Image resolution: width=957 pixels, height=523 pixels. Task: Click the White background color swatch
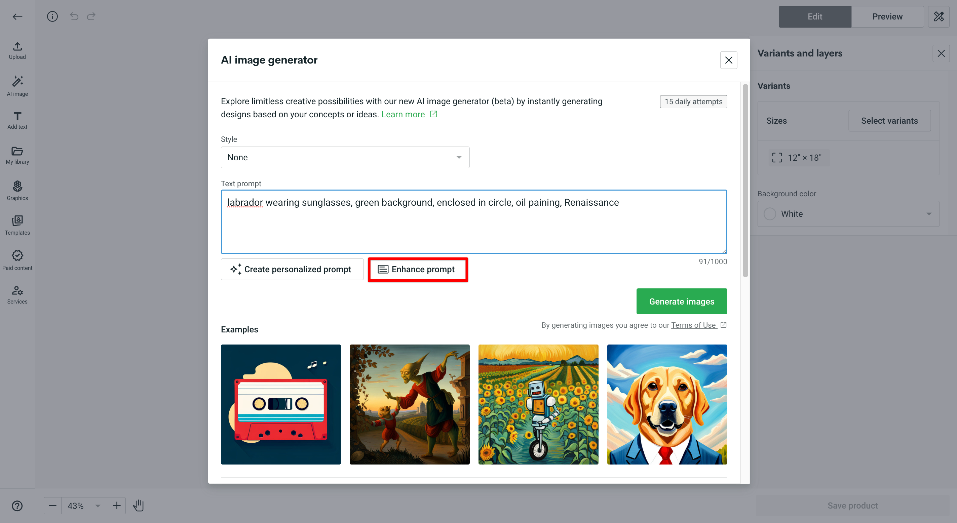point(770,213)
